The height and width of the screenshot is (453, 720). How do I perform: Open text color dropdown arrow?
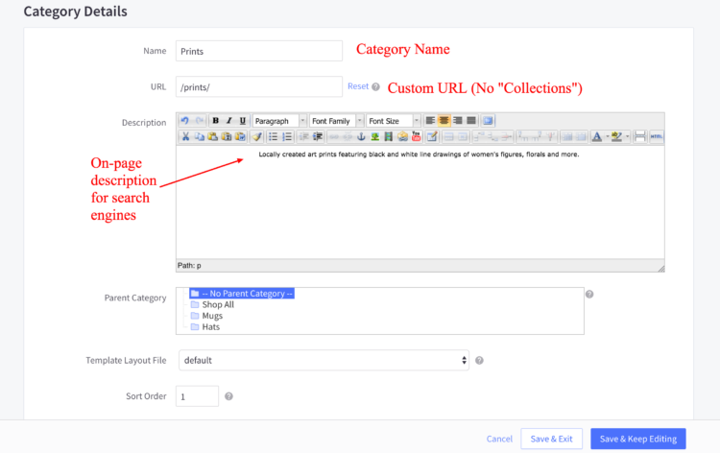tap(607, 136)
